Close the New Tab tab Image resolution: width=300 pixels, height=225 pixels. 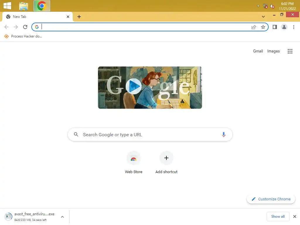[68, 17]
